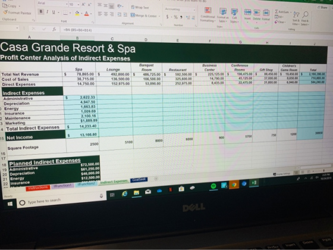Toggle Bottom Align button

pos(111,6)
